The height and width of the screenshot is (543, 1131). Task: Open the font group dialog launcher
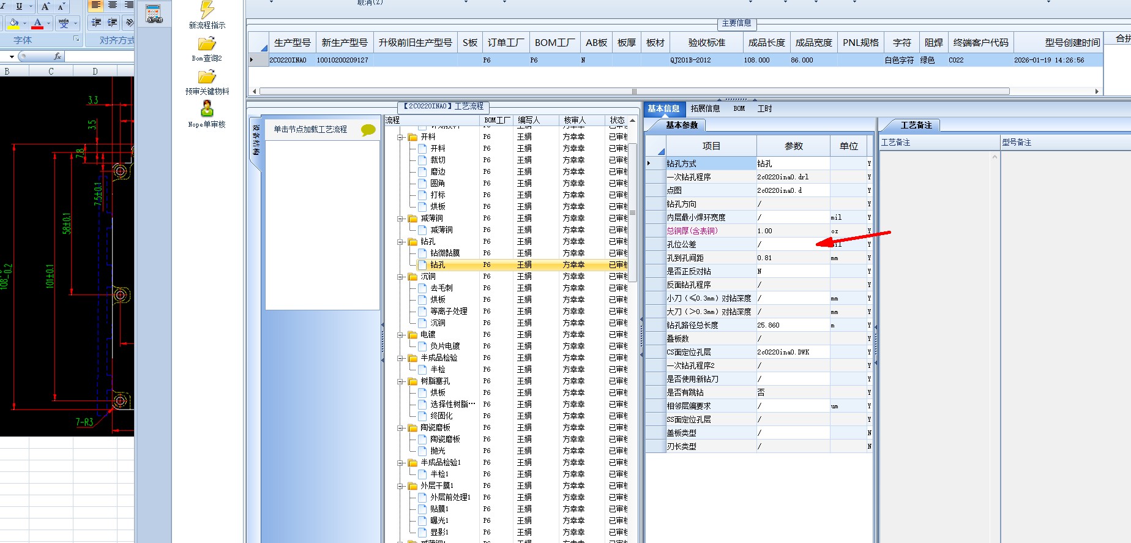coord(77,39)
